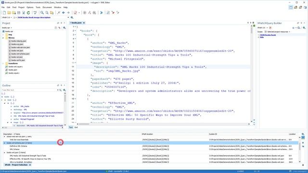Screen dimensions: 308x173
Task: Open the File menu
Action: 3,7
